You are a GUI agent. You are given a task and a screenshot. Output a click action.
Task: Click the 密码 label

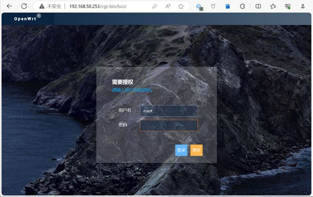tap(123, 125)
